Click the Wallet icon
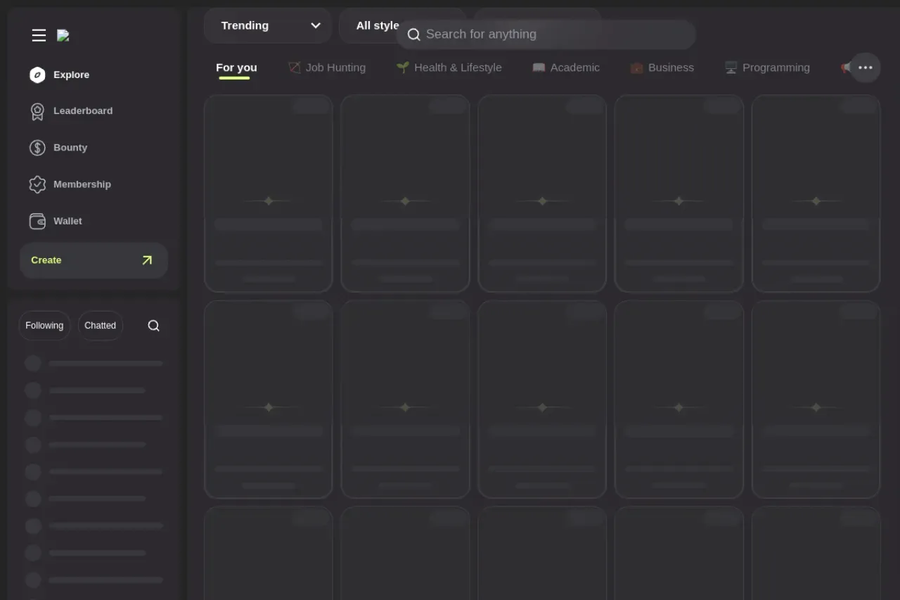The width and height of the screenshot is (900, 600). [x=37, y=221]
